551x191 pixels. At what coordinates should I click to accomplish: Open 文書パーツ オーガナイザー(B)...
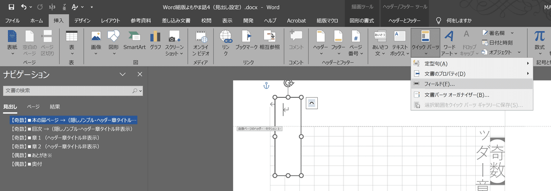tap(472, 95)
